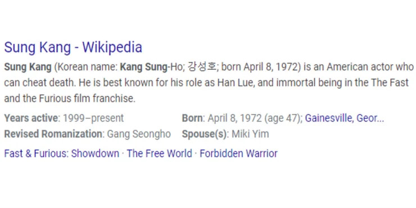Click the phrase can cheat death

(41, 83)
